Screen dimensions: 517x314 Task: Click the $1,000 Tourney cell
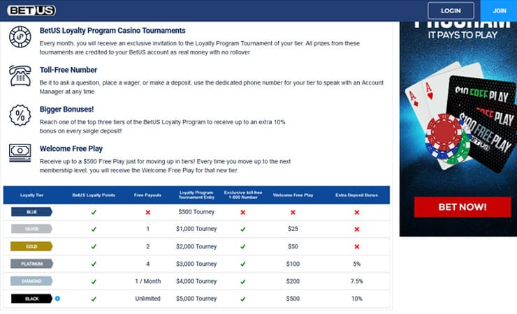pyautogui.click(x=196, y=229)
